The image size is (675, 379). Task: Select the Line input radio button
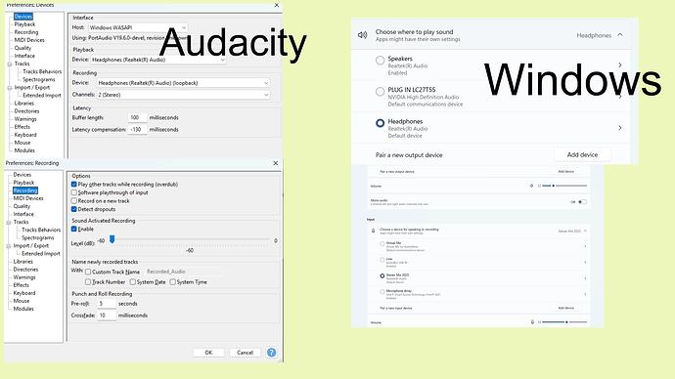(x=382, y=260)
